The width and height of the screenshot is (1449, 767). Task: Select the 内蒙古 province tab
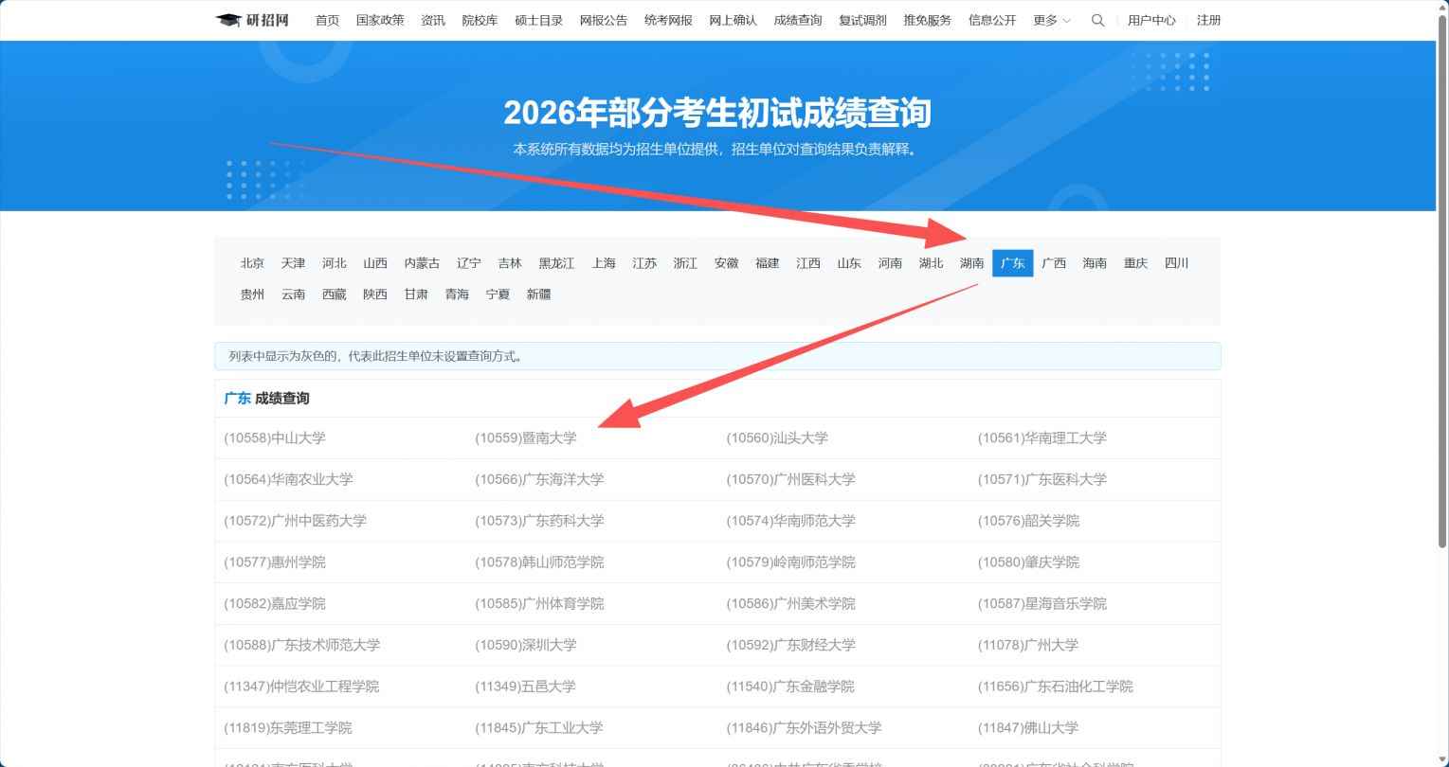click(x=422, y=263)
